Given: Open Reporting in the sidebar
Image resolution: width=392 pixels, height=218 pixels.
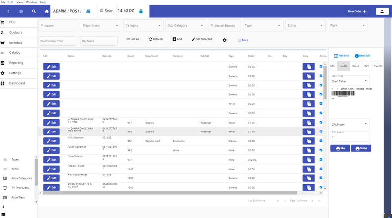Looking at the screenshot, I should point(19,63).
